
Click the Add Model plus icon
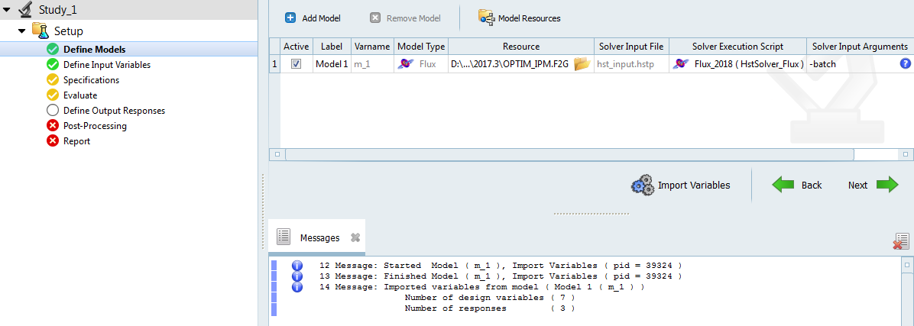(290, 18)
